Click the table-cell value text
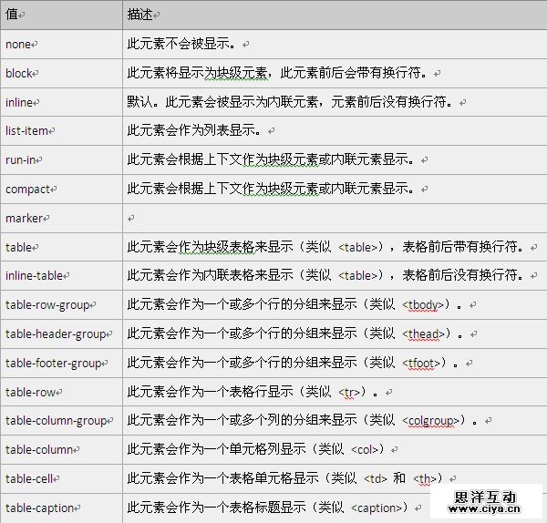 [x=29, y=478]
